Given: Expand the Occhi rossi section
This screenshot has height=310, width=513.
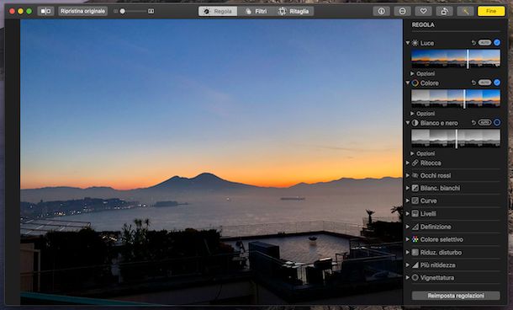Looking at the screenshot, I should coord(408,175).
